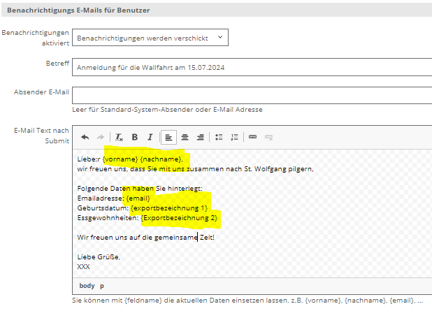Toggle italic formatting
This screenshot has height=311, width=432.
coord(150,137)
